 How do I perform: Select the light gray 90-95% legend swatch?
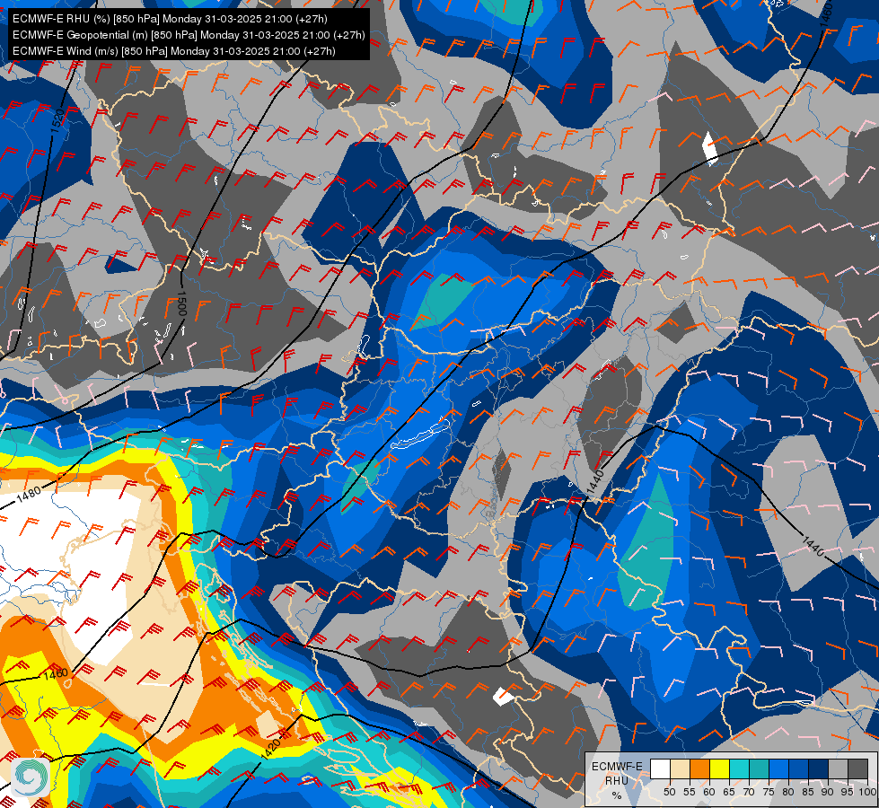click(x=838, y=768)
